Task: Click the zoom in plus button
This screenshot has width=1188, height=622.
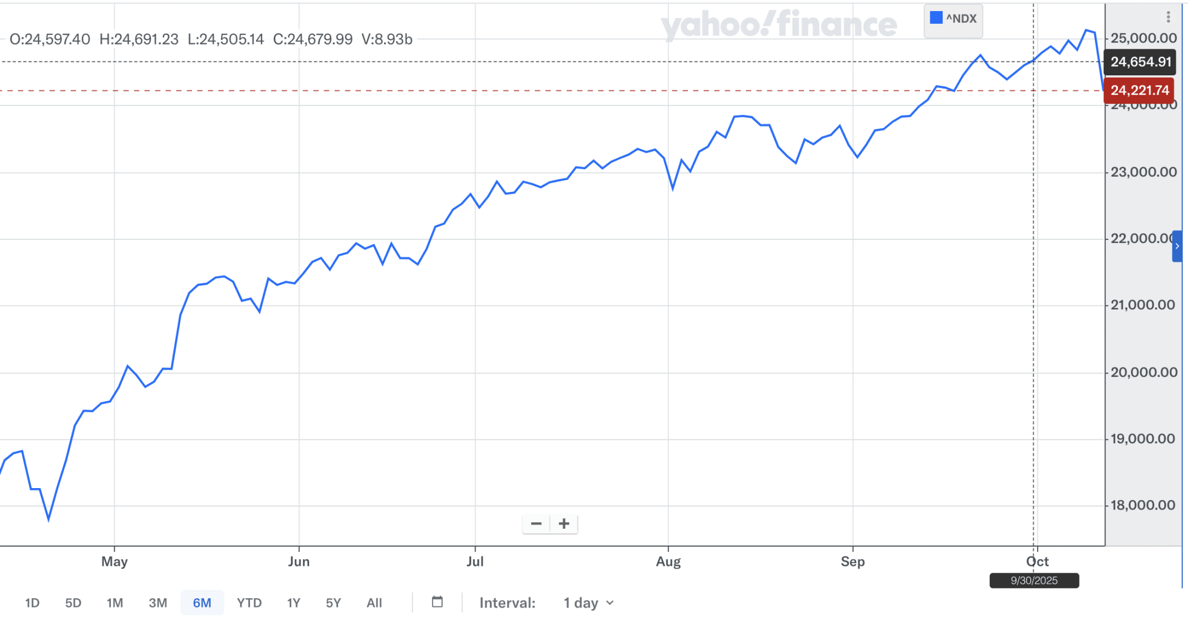Action: 564,524
